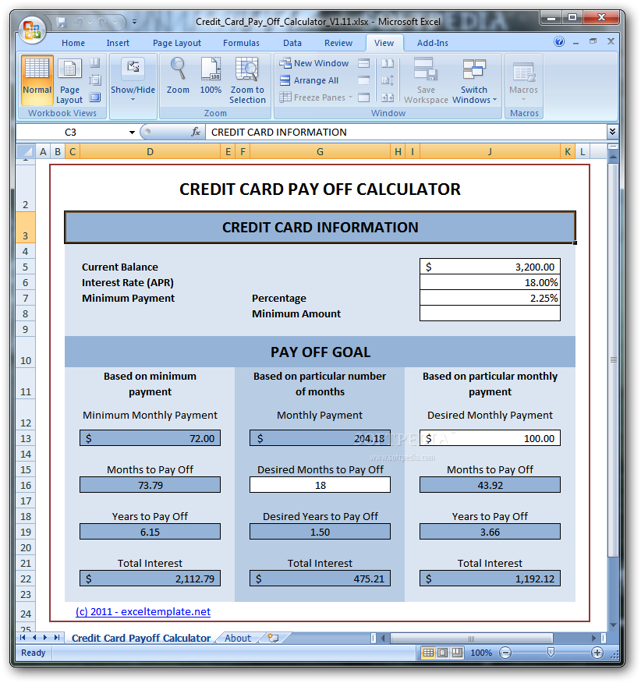The width and height of the screenshot is (641, 683).
Task: Select column G header
Action: tap(320, 151)
